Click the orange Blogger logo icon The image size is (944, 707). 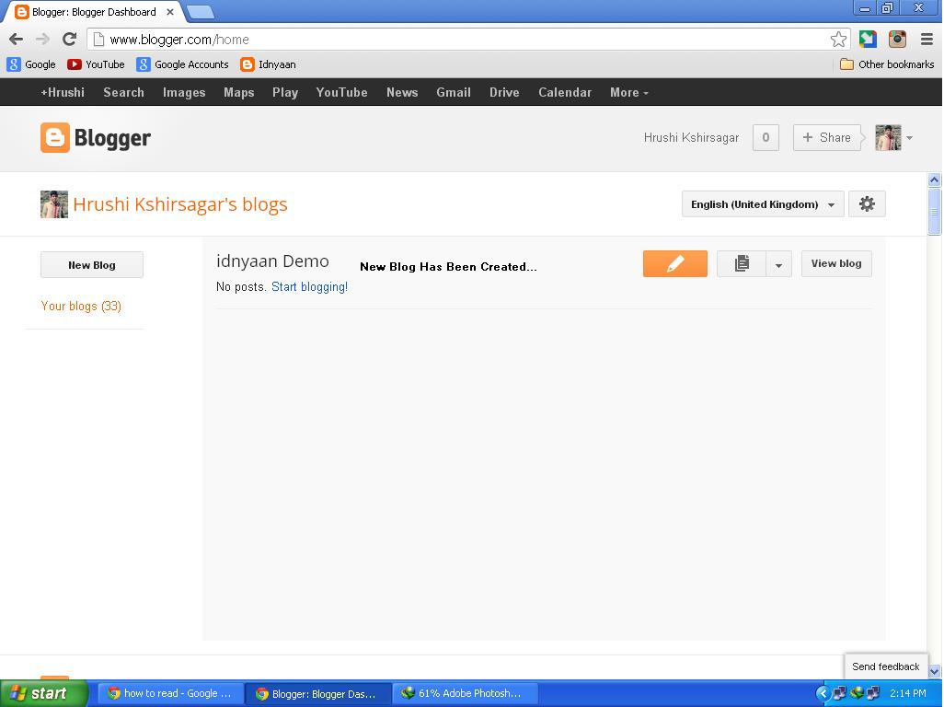55,138
